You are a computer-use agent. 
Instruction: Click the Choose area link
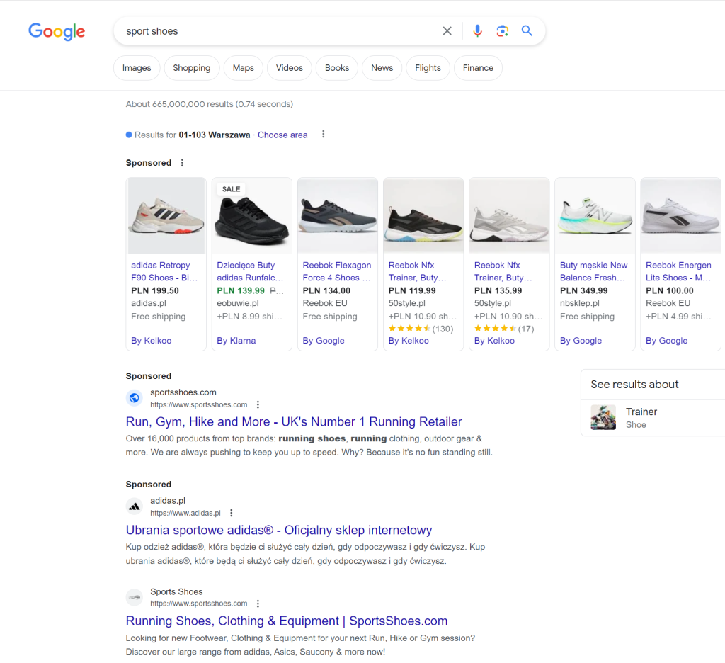pos(282,135)
